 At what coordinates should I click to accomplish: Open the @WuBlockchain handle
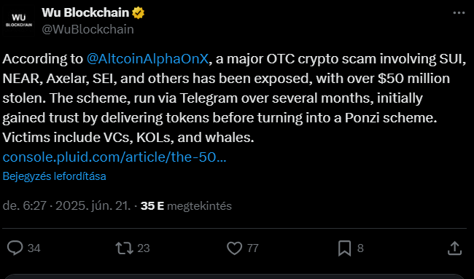88,29
